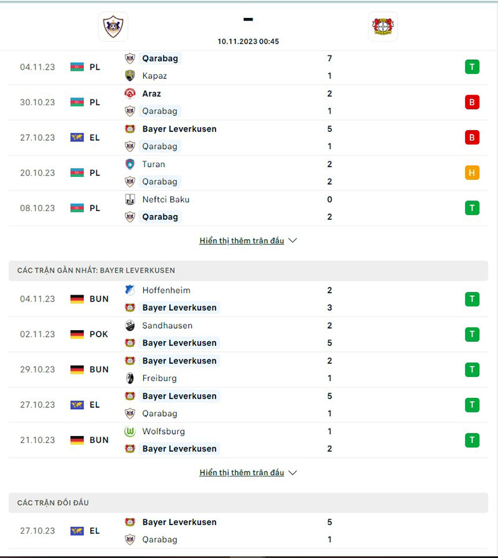This screenshot has height=558, width=498.
Task: Click the Araz club icon
Action: pos(131,93)
